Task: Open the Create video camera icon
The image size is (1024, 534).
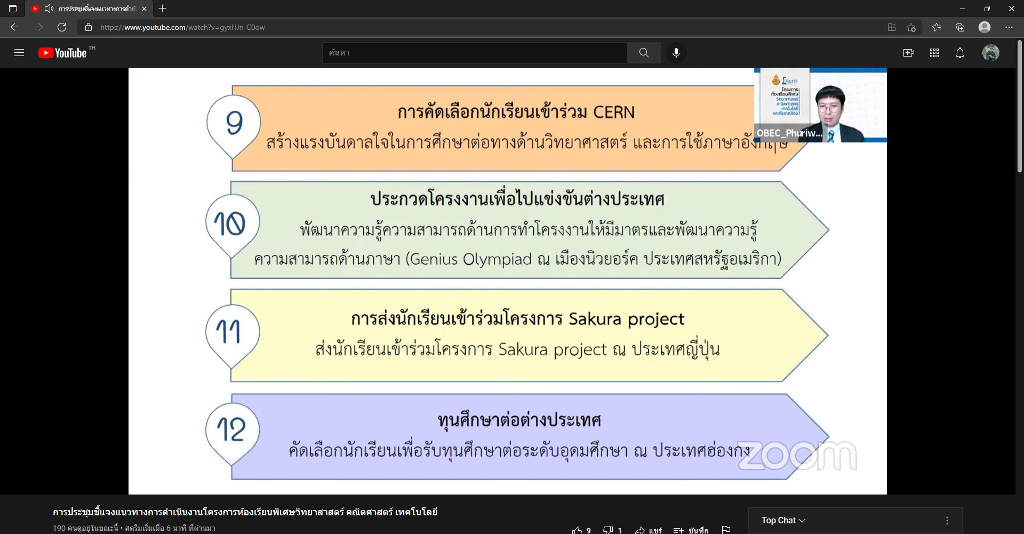Action: coord(909,53)
